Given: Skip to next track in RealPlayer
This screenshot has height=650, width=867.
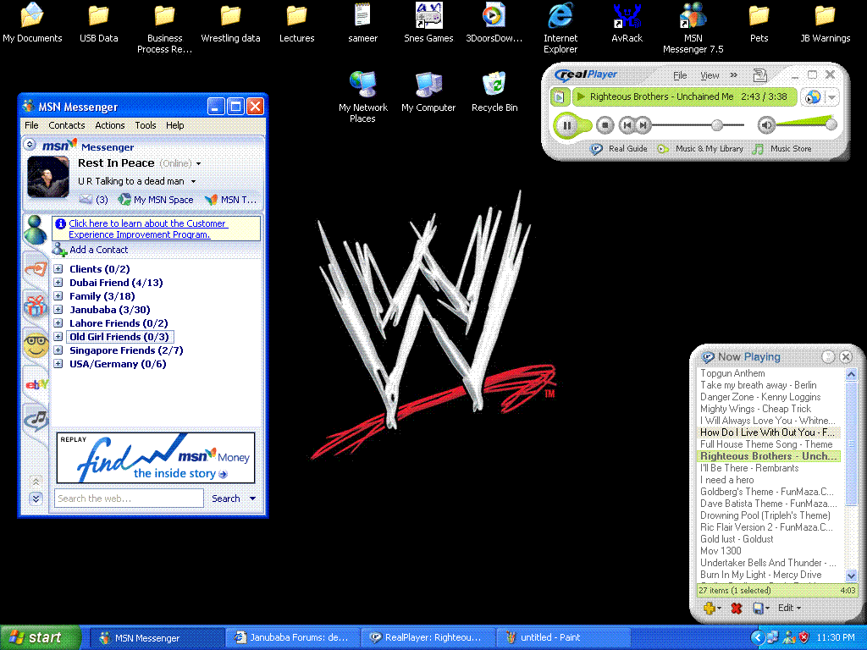Looking at the screenshot, I should coord(643,125).
